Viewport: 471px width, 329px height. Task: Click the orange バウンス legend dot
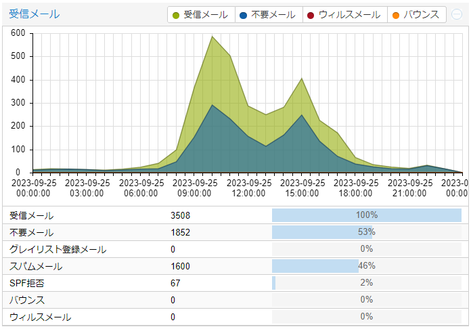(396, 16)
